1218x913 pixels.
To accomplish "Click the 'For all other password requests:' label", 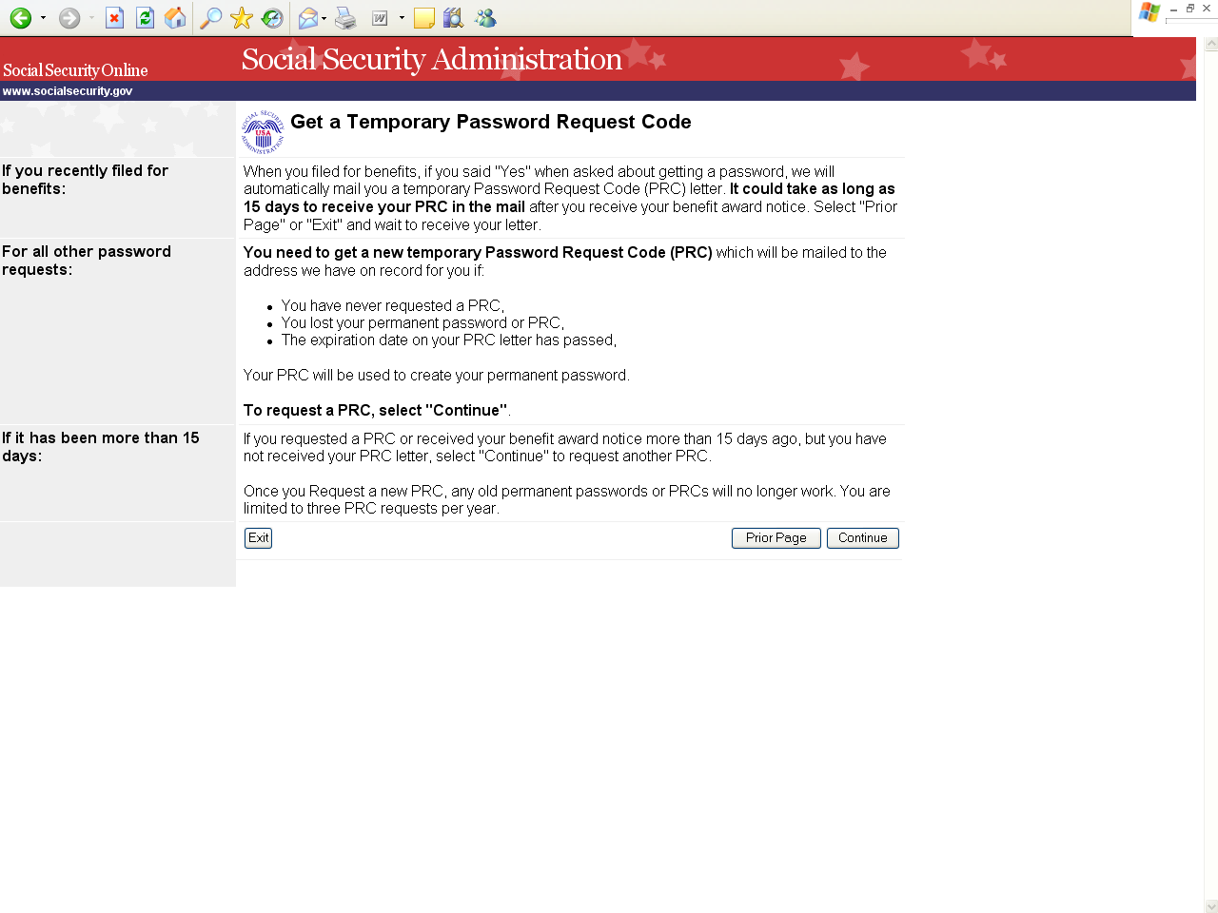I will tap(87, 261).
